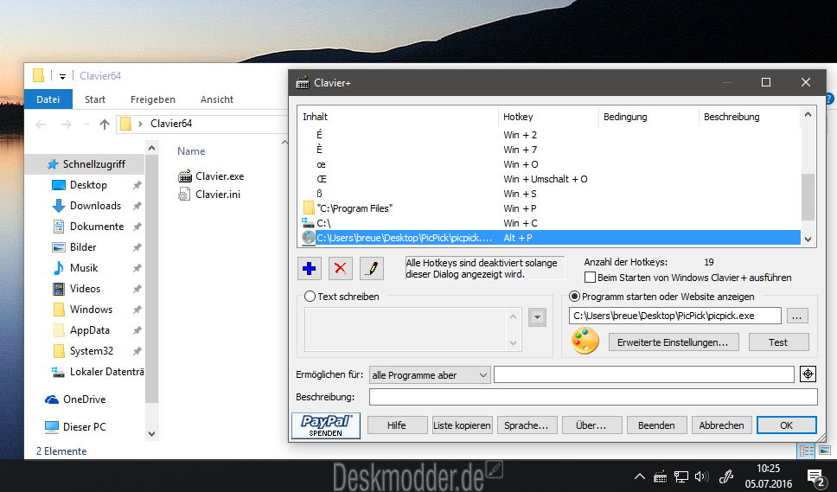The height and width of the screenshot is (492, 837).
Task: Open Erweiterte Einstellungen... button
Action: pos(673,342)
